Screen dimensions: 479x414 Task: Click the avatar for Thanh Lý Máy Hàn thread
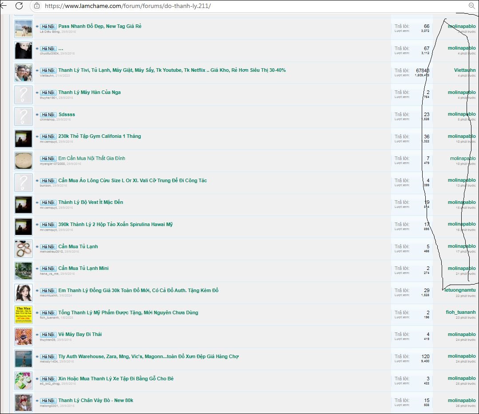24,94
